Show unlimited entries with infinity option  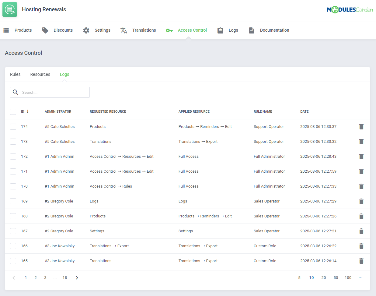click(360, 278)
